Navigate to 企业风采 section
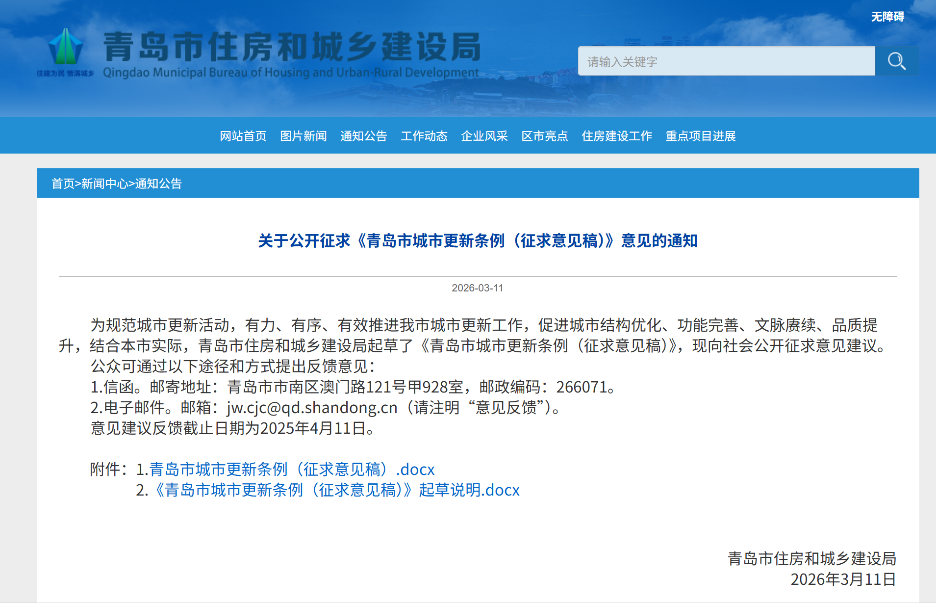The image size is (936, 603). (484, 136)
